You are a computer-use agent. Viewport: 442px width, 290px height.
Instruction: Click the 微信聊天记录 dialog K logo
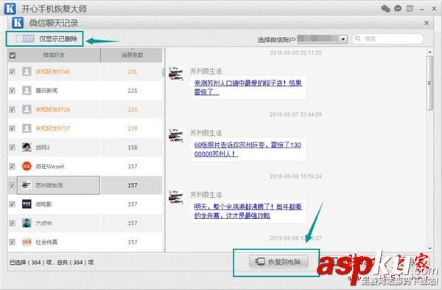(18, 23)
